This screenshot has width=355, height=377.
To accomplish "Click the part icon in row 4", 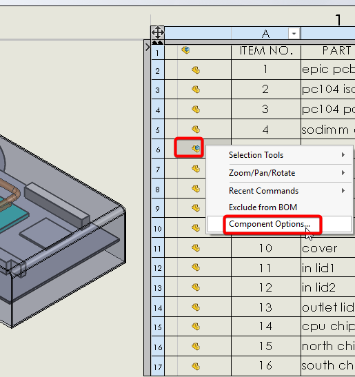I will (196, 110).
